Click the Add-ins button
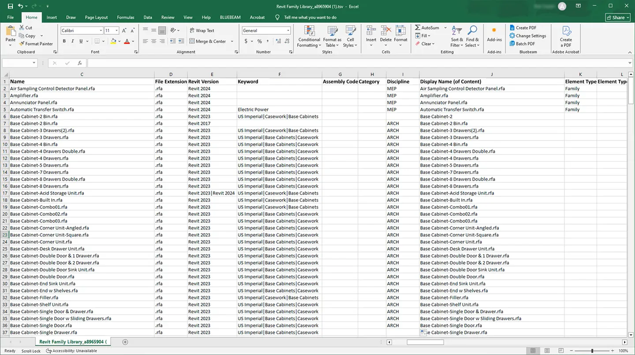This screenshot has height=355, width=635. [x=494, y=33]
